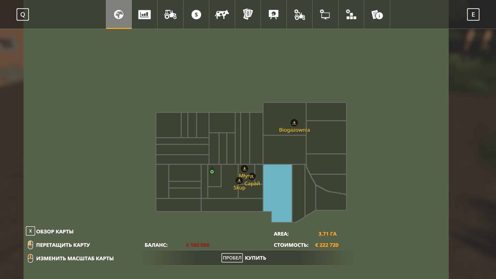Open the cow animals tab
This screenshot has width=496, height=279.
222,14
